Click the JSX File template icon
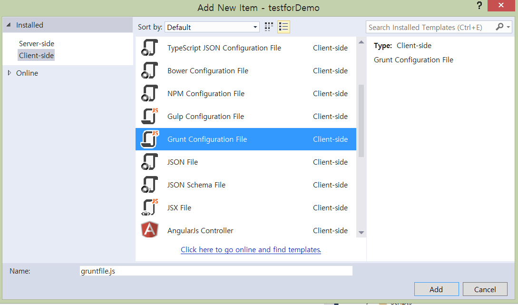The image size is (518, 305). (150, 207)
